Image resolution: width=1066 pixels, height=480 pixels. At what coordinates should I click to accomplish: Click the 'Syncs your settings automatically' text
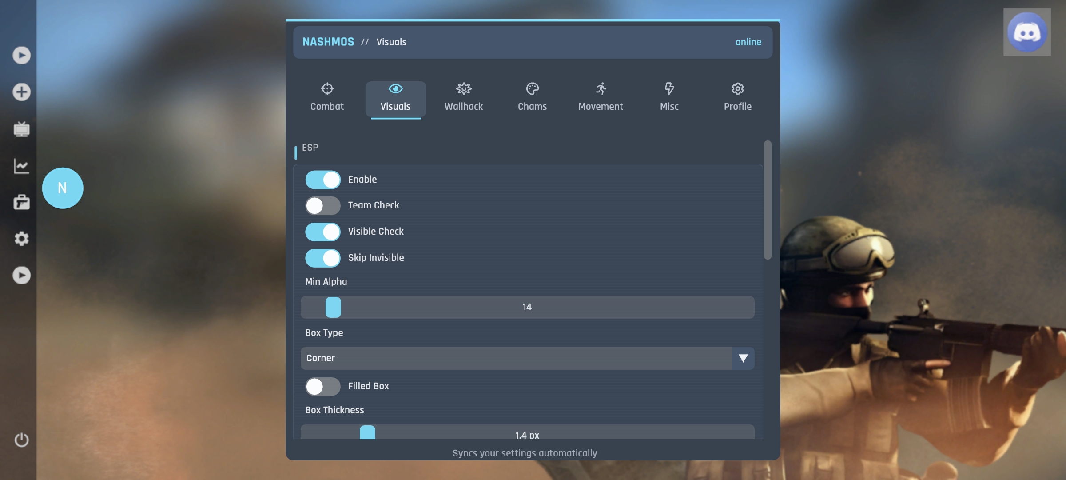(x=525, y=453)
